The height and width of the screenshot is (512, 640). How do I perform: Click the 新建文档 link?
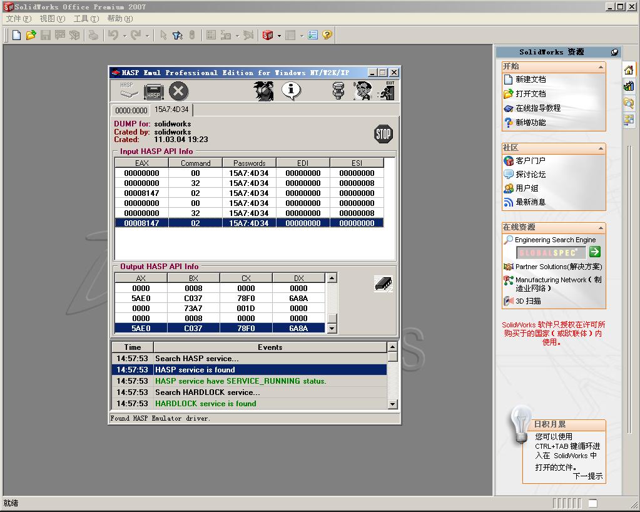[531, 79]
